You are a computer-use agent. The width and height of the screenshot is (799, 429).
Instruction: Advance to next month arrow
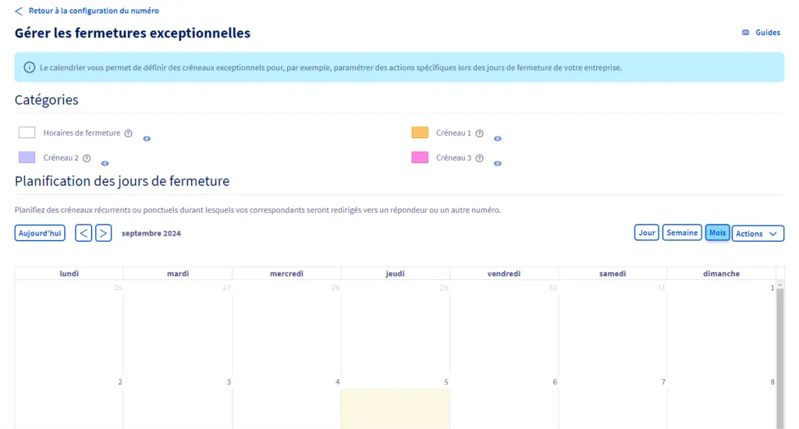pos(103,233)
